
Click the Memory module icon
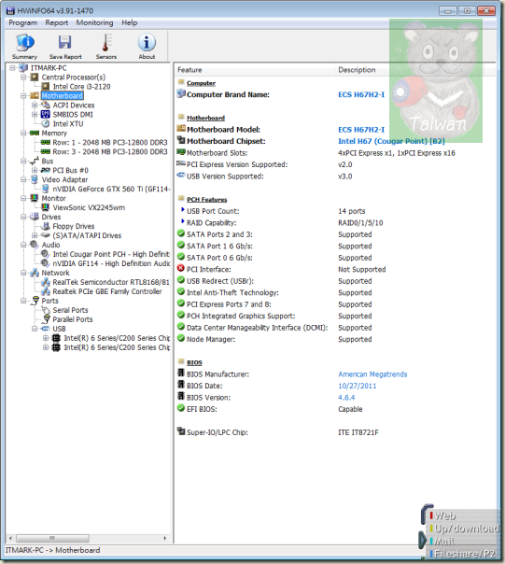(x=35, y=134)
